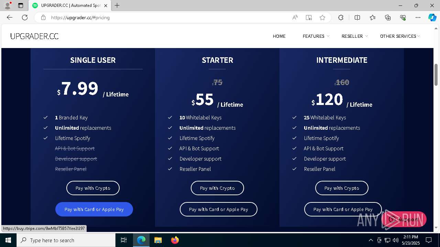Click Single User Pay with Card or Apple Pay
This screenshot has width=440, height=247.
click(94, 209)
